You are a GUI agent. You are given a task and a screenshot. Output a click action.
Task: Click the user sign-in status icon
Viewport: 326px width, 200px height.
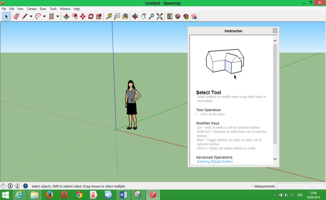(x=17, y=186)
